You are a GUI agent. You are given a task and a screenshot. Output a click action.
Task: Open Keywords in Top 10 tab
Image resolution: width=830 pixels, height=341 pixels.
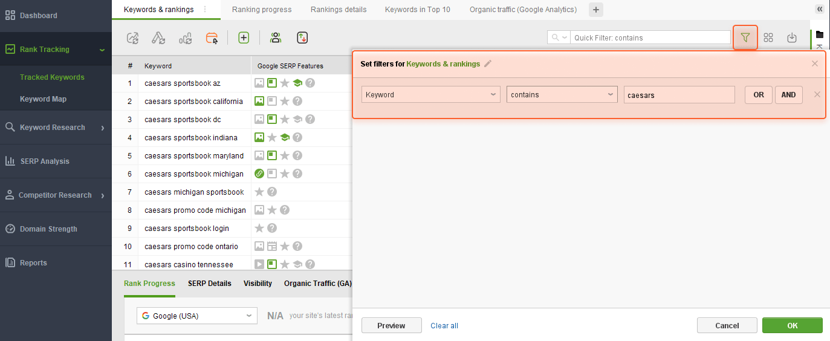(418, 10)
